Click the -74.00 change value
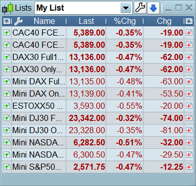 point(171,118)
